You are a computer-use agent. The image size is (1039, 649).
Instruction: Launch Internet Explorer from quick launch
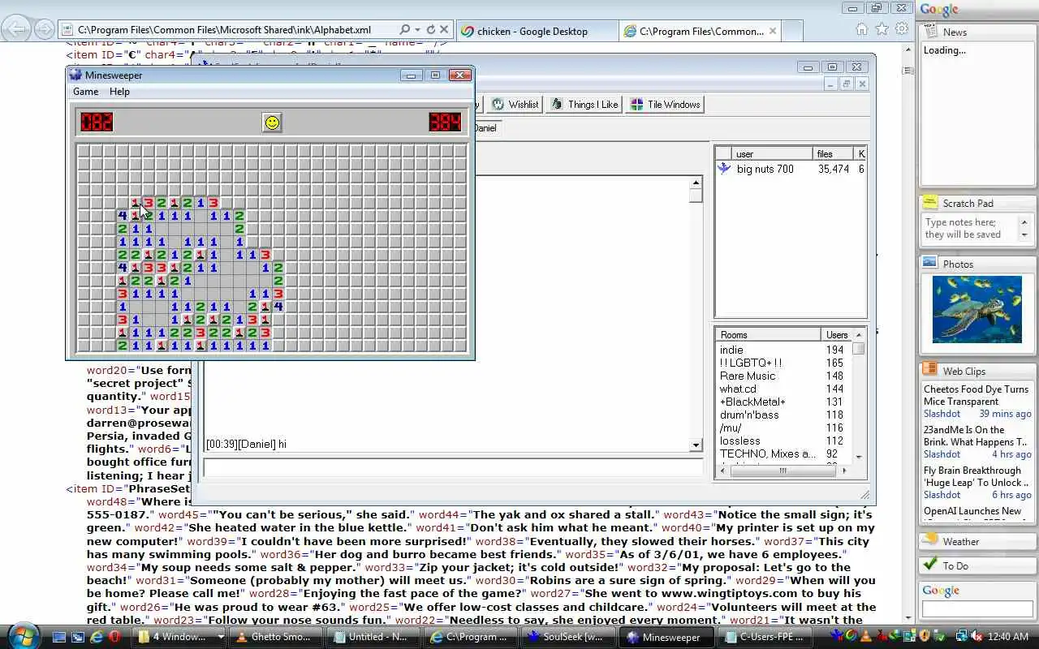97,637
